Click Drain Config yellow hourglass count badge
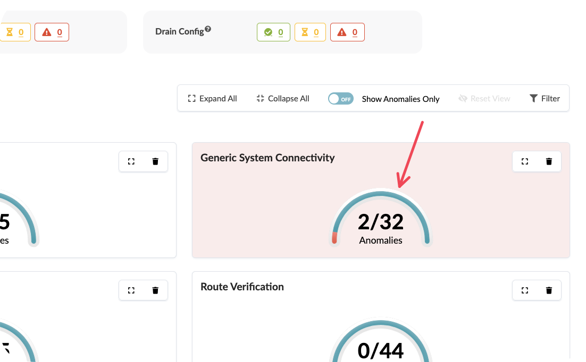The height and width of the screenshot is (362, 586). (310, 32)
